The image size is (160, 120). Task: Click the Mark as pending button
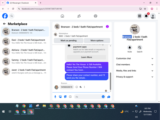click(x=68, y=41)
